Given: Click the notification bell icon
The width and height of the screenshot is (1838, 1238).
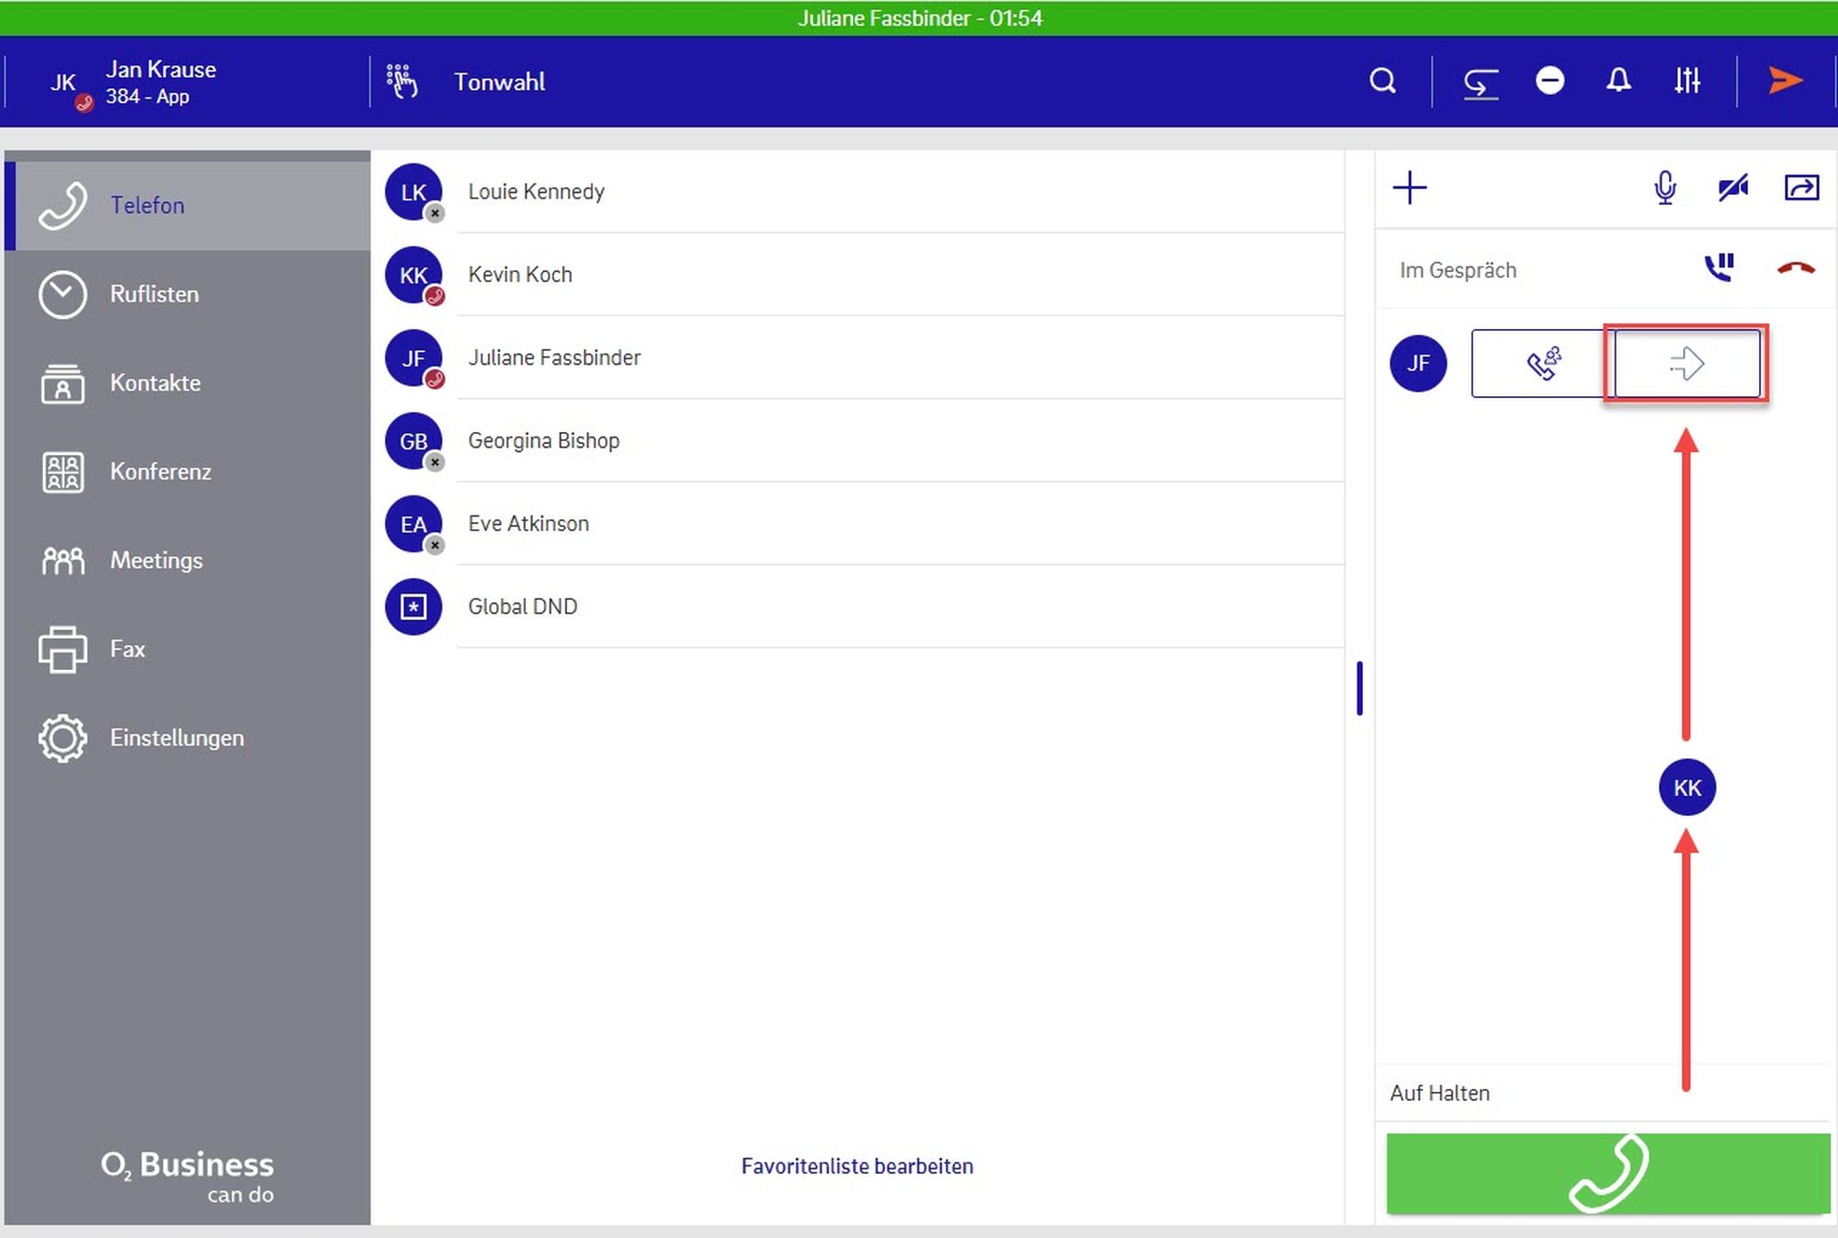Looking at the screenshot, I should (x=1618, y=82).
